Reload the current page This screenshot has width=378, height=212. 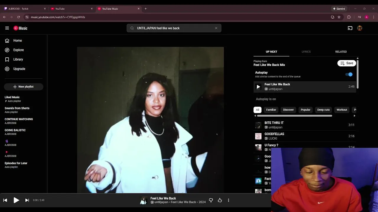point(18,17)
